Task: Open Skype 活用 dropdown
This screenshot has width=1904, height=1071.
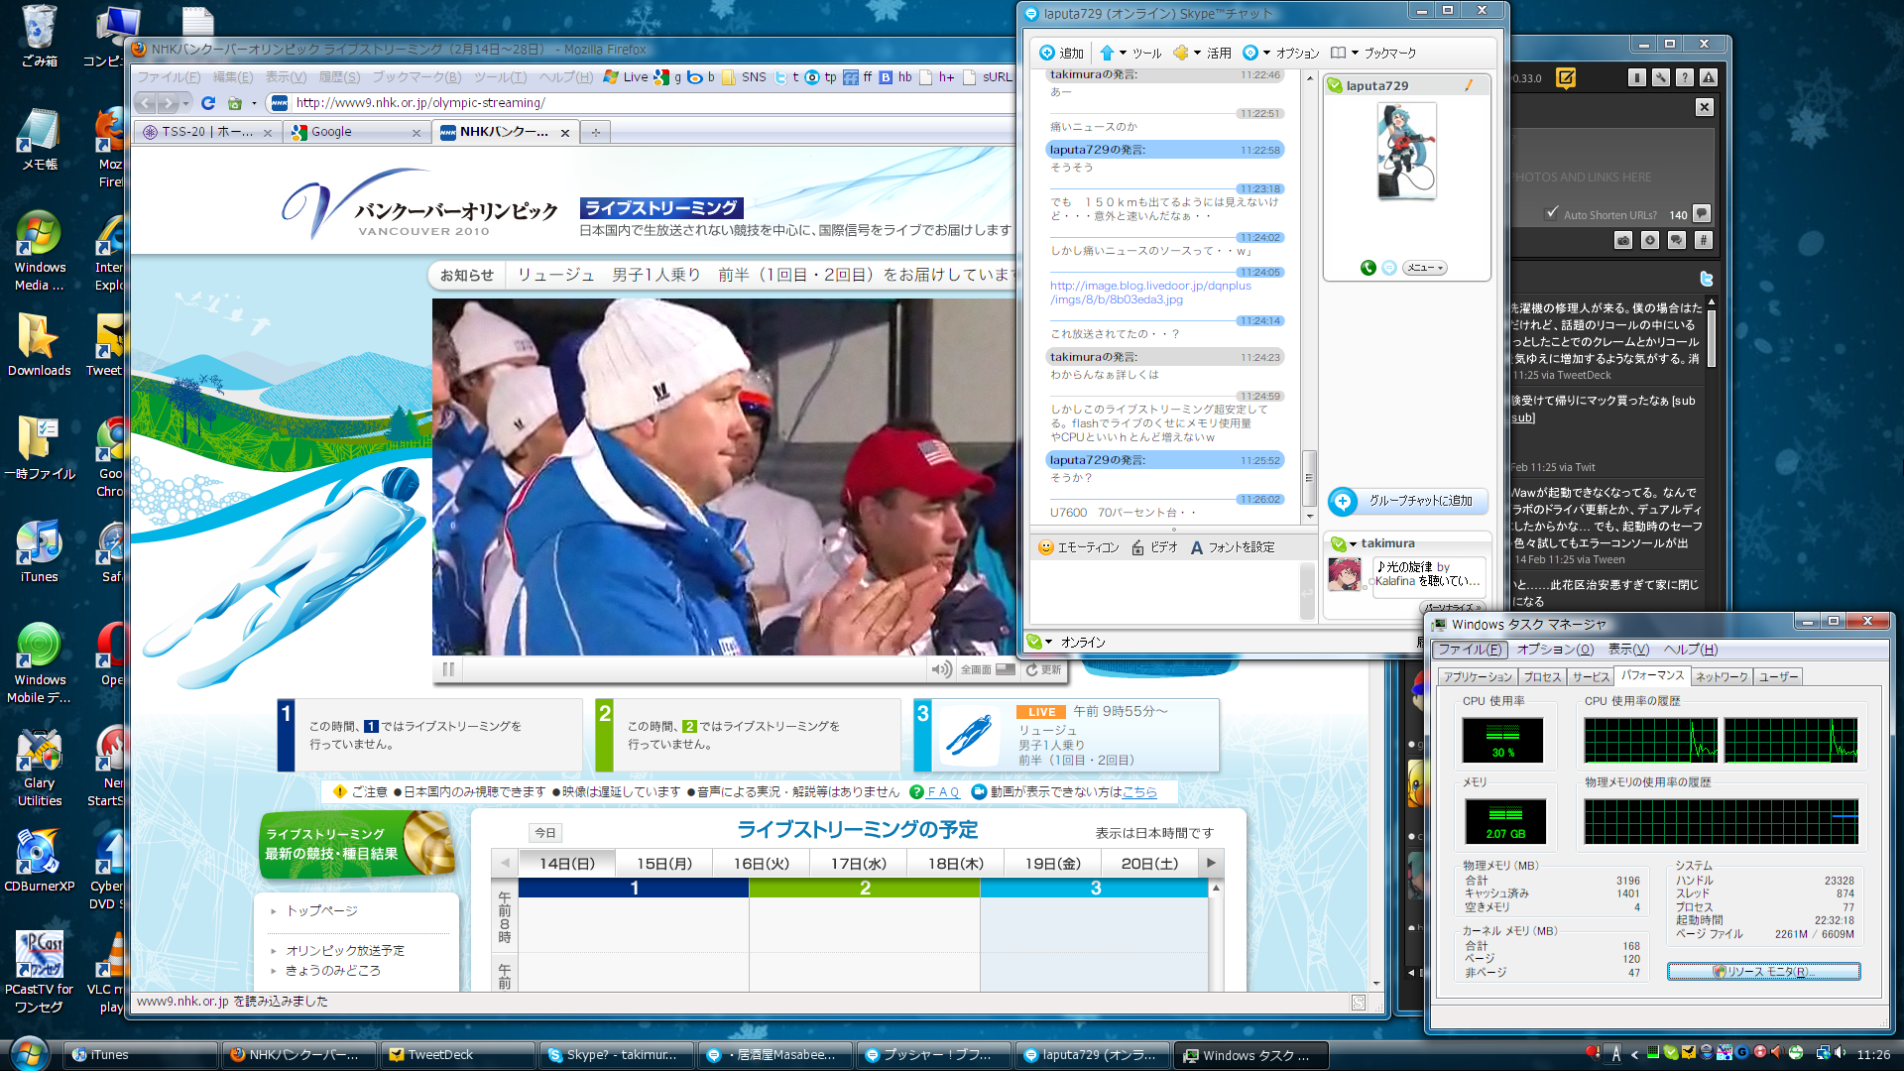Action: coord(1202,53)
